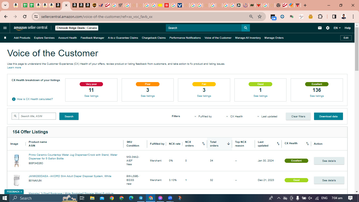Open the Seller Central hamburger menu
The width and height of the screenshot is (359, 202).
tap(5, 28)
